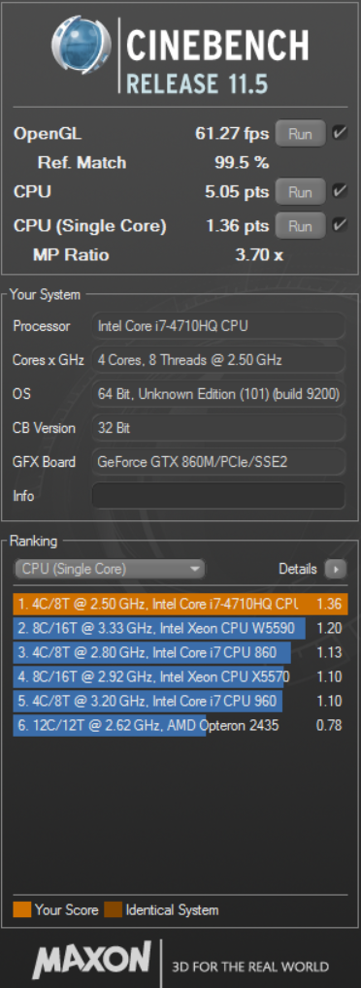361x988 pixels.
Task: Click the MAXON logo at bottom
Action: click(x=92, y=960)
